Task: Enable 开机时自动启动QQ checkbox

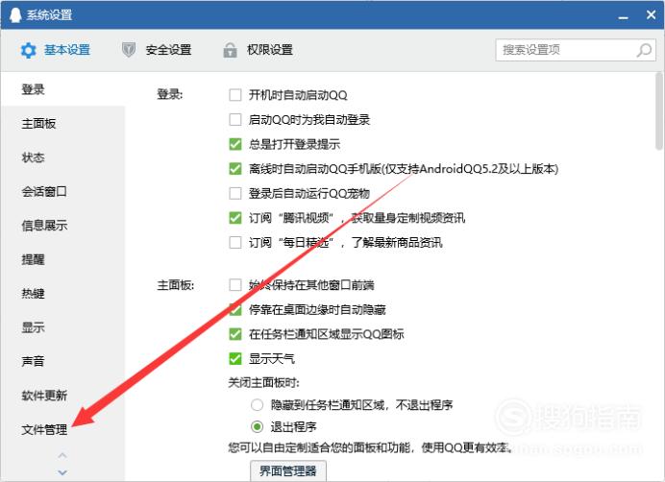Action: [234, 94]
